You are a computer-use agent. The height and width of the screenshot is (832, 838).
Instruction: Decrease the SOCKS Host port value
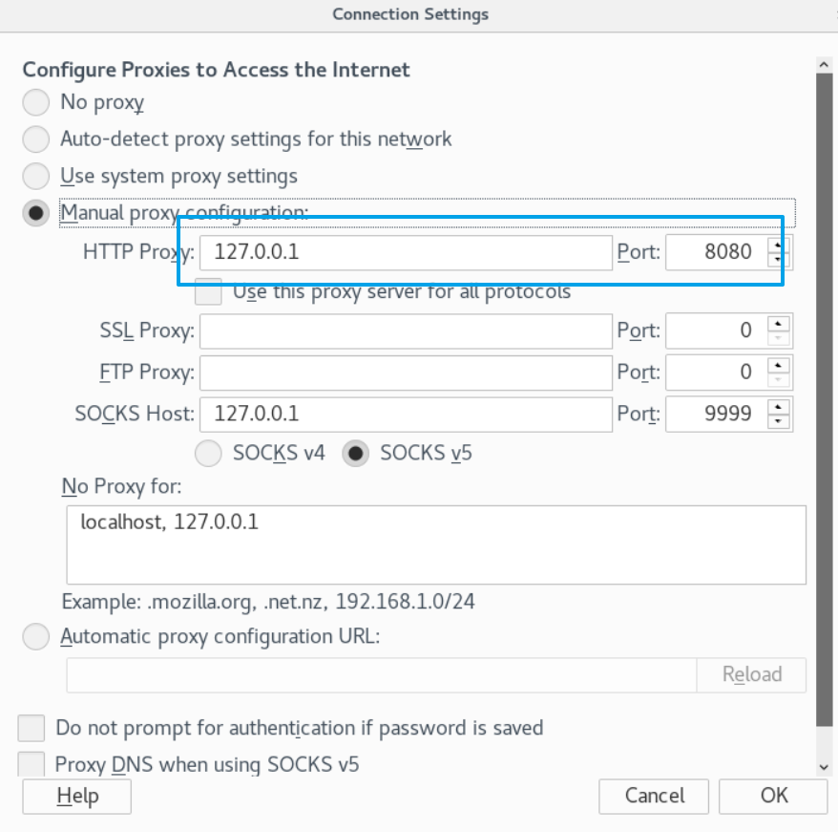pos(780,421)
